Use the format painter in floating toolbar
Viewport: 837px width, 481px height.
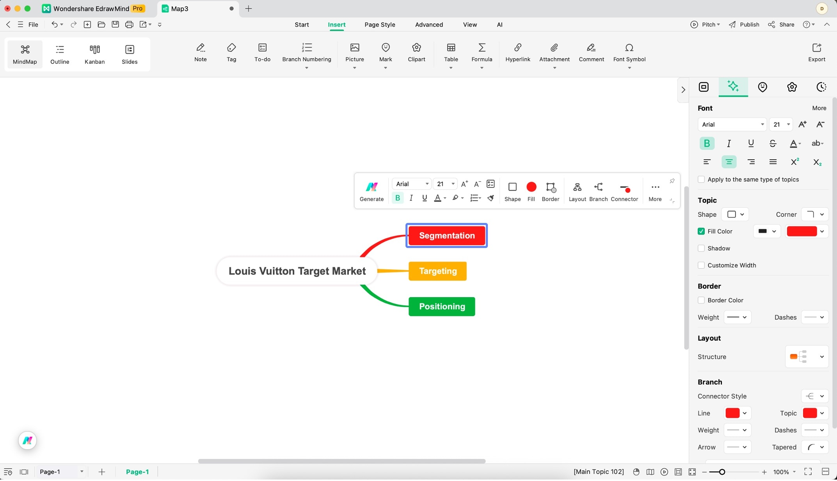(491, 198)
